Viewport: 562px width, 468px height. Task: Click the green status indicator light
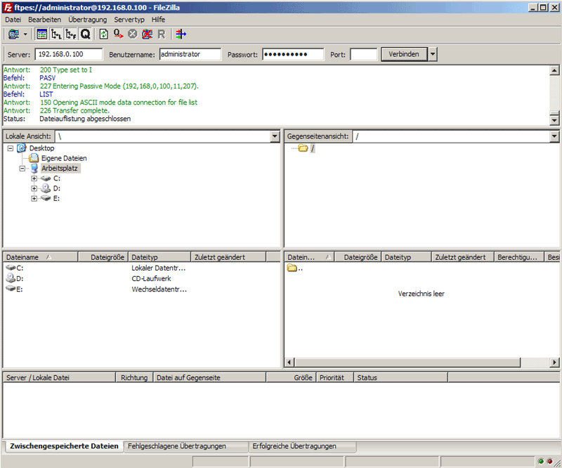[x=541, y=461]
